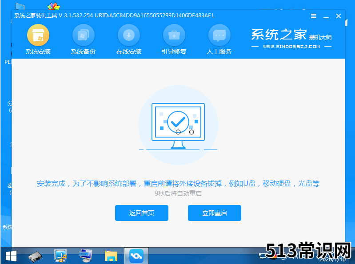Open the hamburger menu in title bar
Image resolution: width=355 pixels, height=264 pixels.
(x=314, y=16)
